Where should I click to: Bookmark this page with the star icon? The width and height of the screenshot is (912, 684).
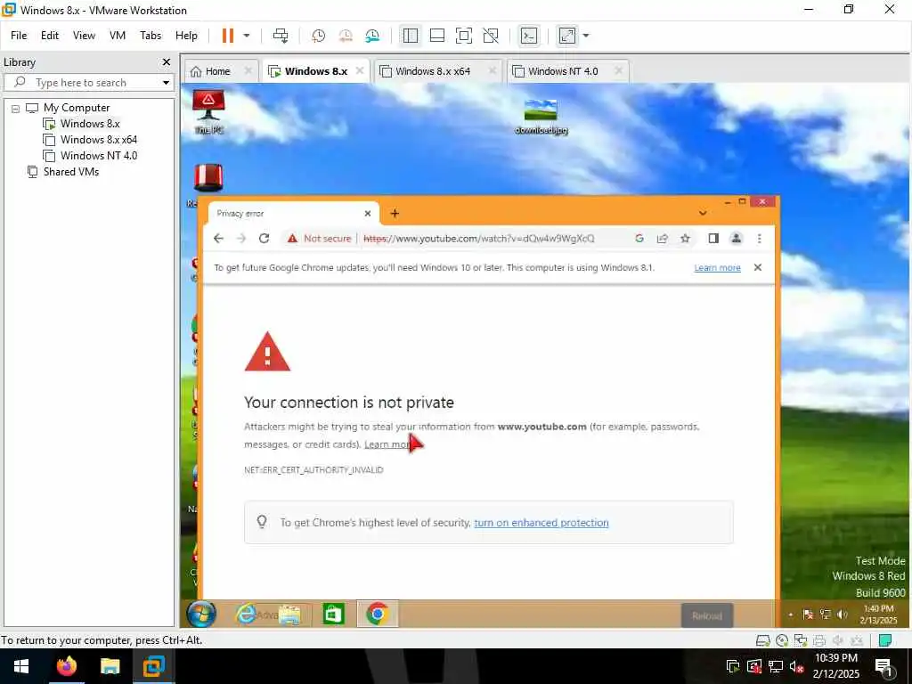coord(685,239)
